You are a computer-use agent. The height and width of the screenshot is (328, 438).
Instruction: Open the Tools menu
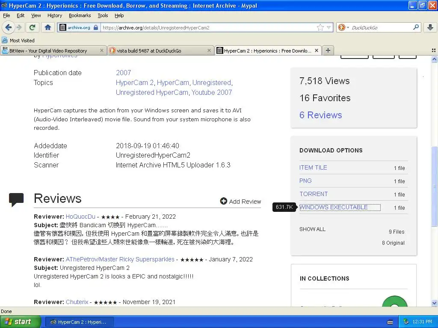point(103,15)
